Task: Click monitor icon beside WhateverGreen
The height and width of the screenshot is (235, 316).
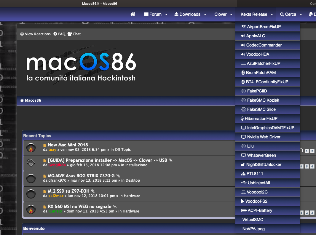Action: click(x=243, y=155)
